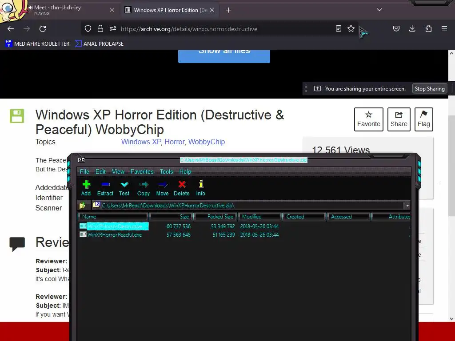
Task: Open the extensions puzzle icon
Action: (x=428, y=28)
